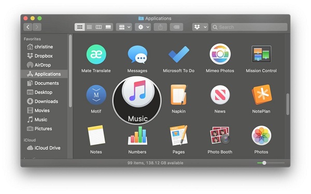This screenshot has height=194, width=311.
Task: Select the Microsoft To Do app
Action: click(179, 54)
